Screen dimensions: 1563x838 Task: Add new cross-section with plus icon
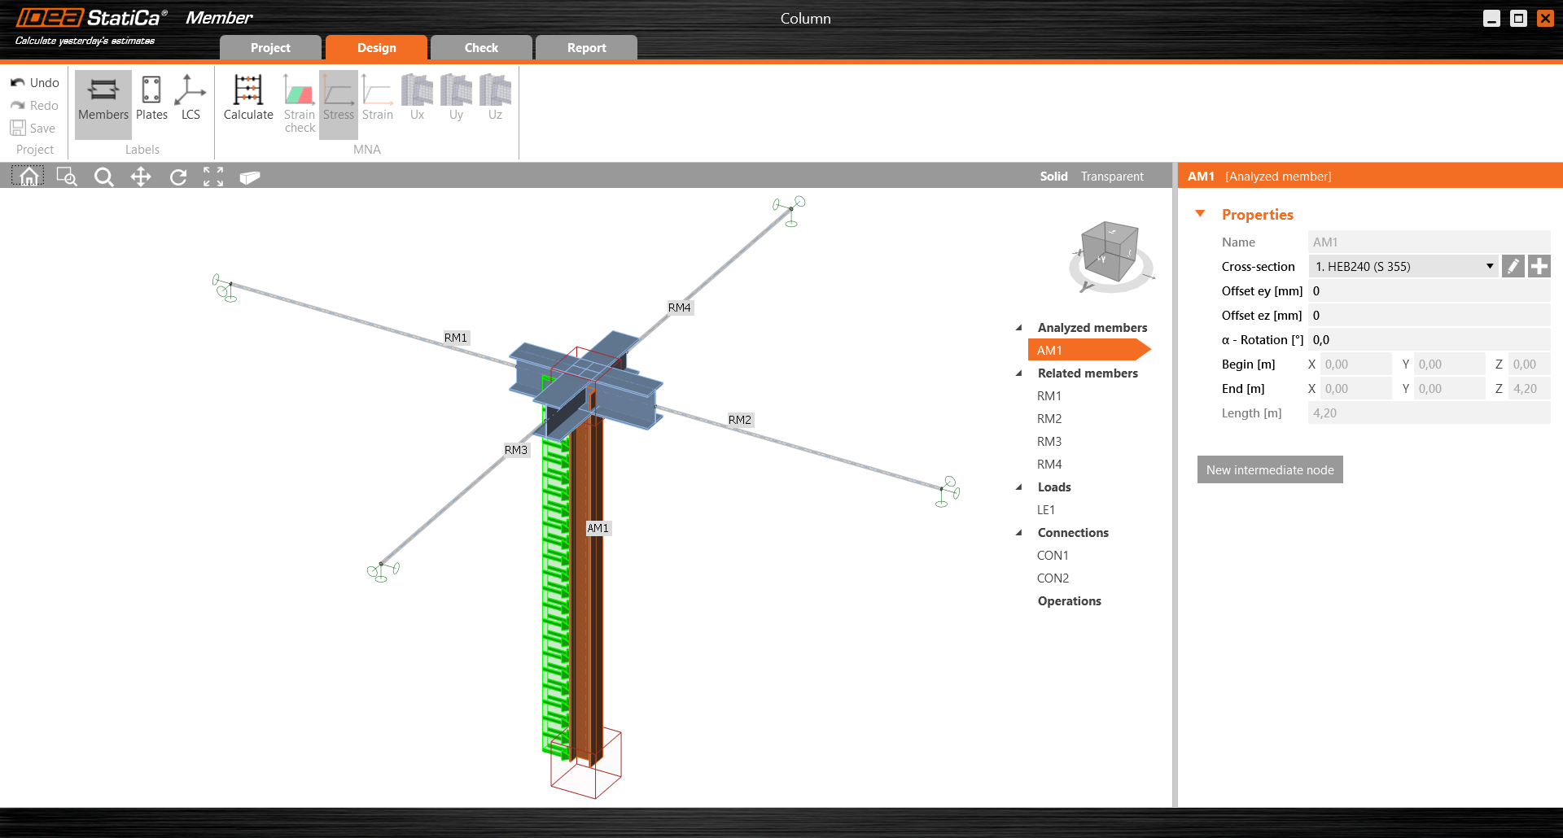1539,267
